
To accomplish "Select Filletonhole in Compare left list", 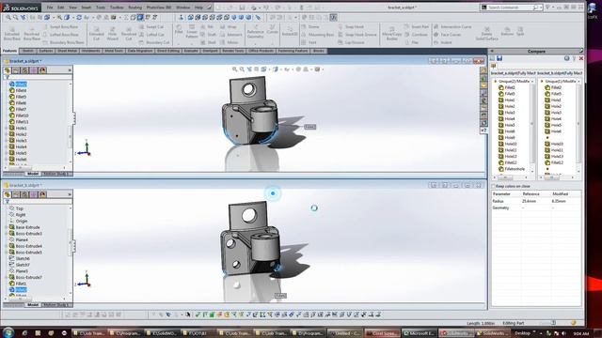I will pos(512,169).
